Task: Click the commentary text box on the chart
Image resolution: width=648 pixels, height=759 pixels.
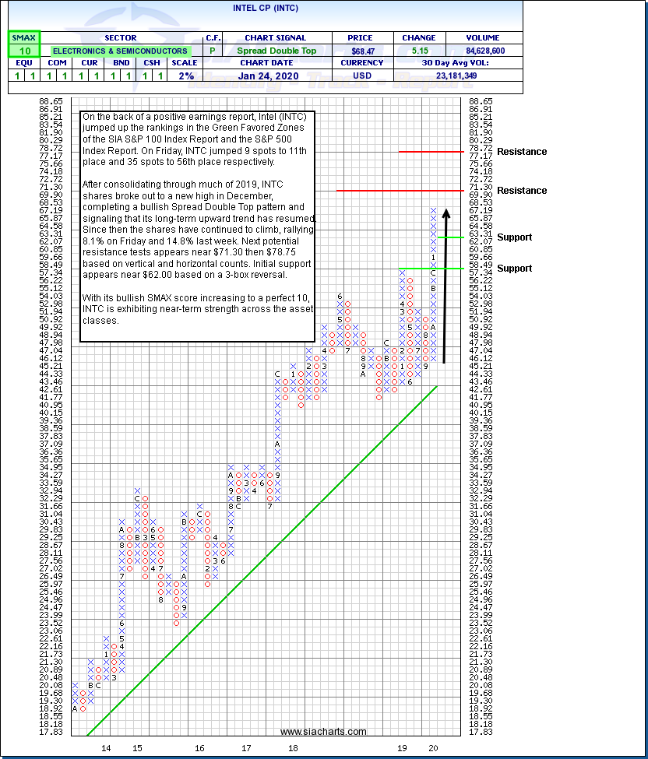Action: pyautogui.click(x=197, y=225)
